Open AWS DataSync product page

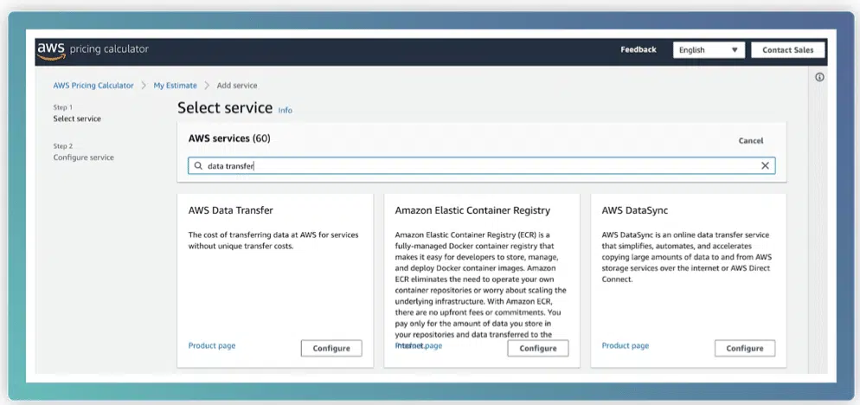pyautogui.click(x=626, y=346)
